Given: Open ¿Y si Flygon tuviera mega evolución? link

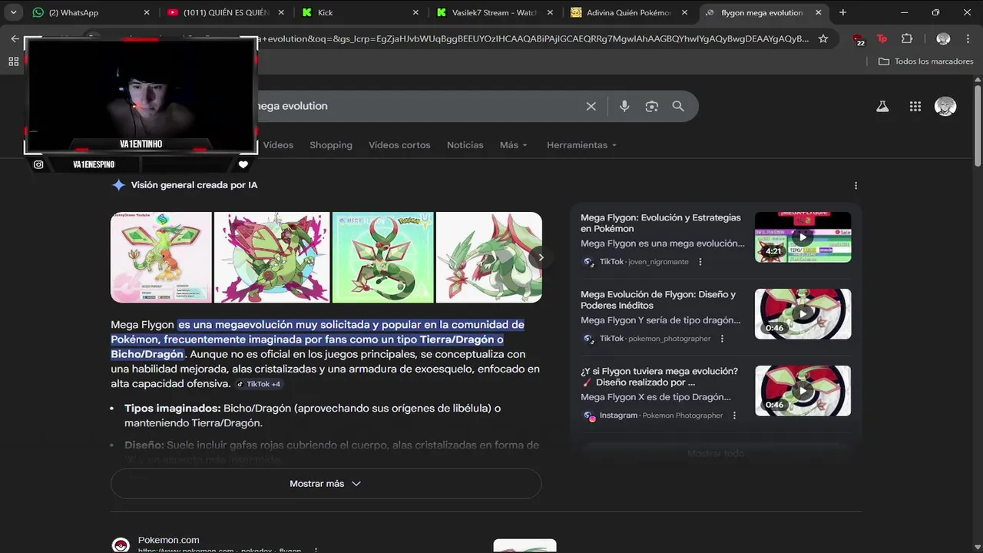Looking at the screenshot, I should coord(659,376).
